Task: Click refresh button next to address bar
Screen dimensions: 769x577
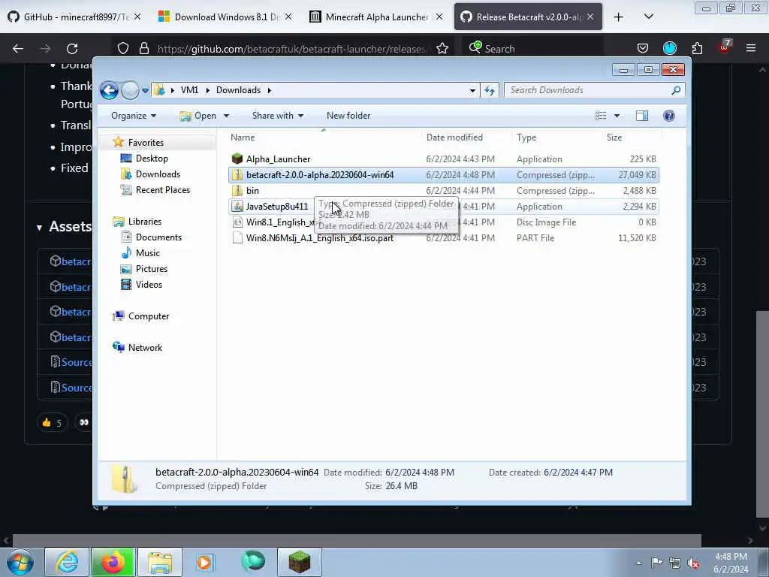Action: point(490,90)
